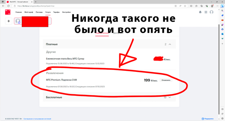This screenshot has width=225, height=121.
Task: Open Соглашение о пользовании системой link
Action: click(x=37, y=119)
